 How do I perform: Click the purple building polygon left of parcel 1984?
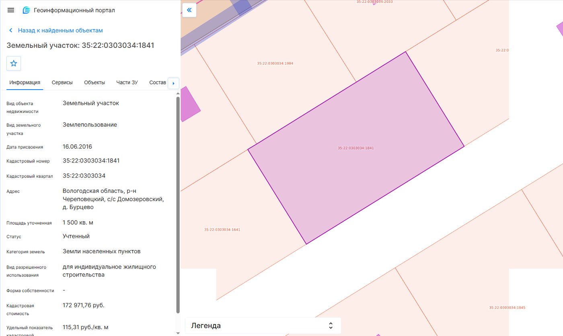click(x=189, y=104)
